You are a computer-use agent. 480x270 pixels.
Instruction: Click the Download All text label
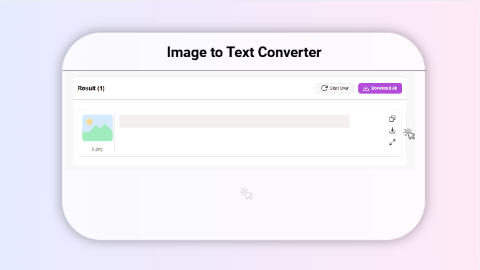coord(384,89)
